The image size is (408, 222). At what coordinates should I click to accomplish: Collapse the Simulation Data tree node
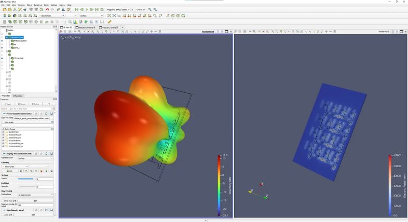[7, 37]
